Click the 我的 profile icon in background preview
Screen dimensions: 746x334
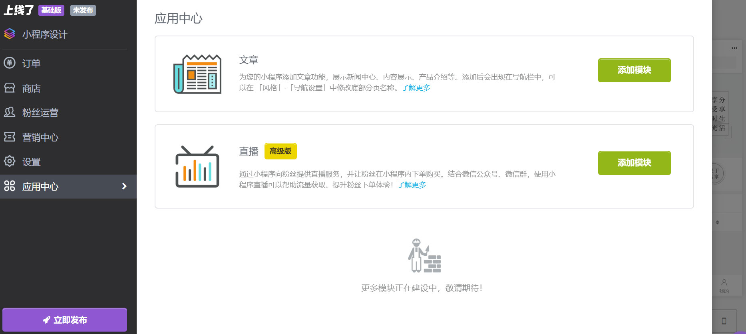(724, 282)
